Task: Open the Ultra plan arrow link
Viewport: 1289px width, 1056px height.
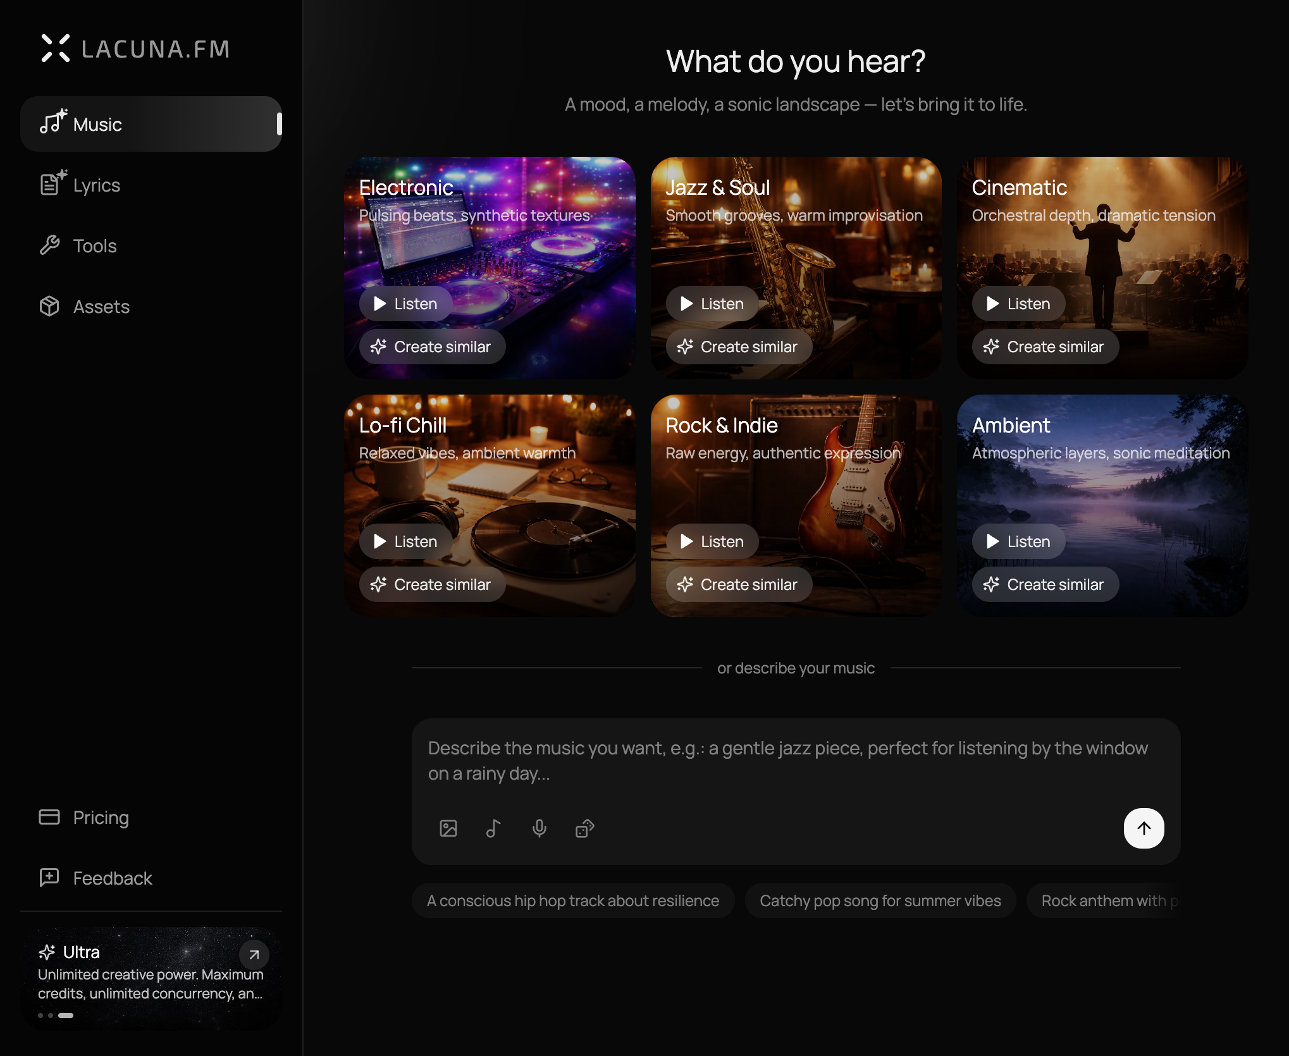Action: point(254,955)
